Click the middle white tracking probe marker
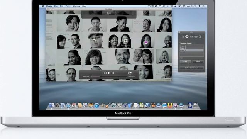 coord(125,41)
